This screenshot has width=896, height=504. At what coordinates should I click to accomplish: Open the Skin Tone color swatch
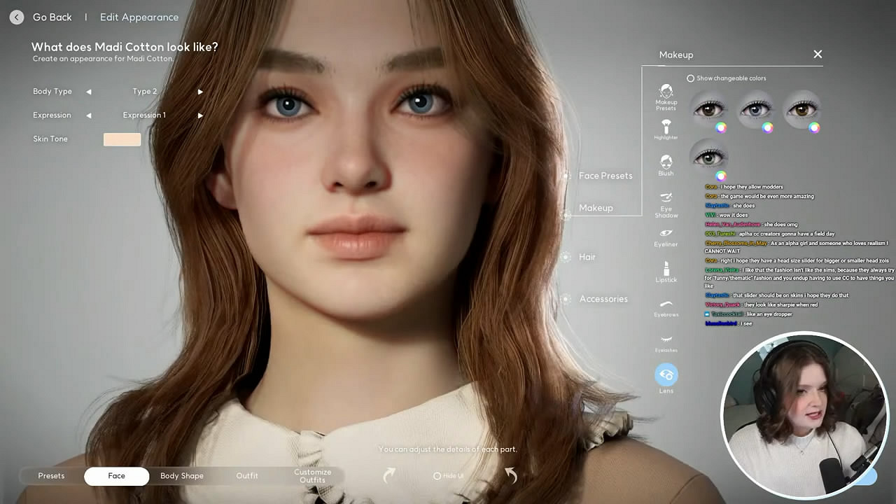tap(122, 139)
